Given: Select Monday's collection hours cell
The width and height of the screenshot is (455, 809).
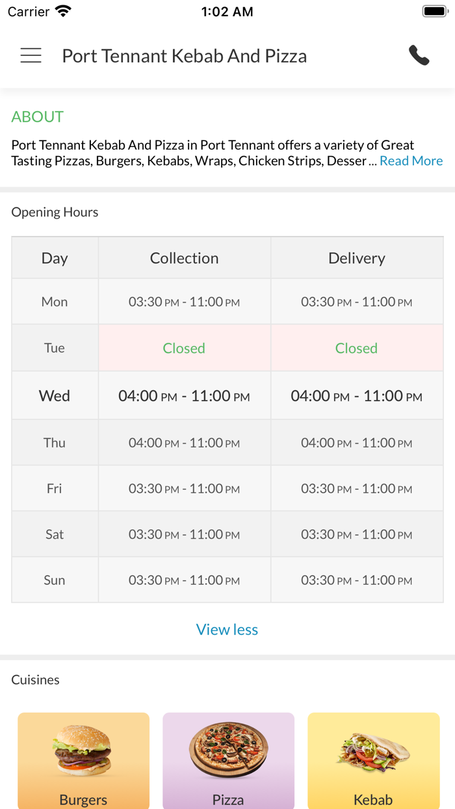Looking at the screenshot, I should 184,302.
